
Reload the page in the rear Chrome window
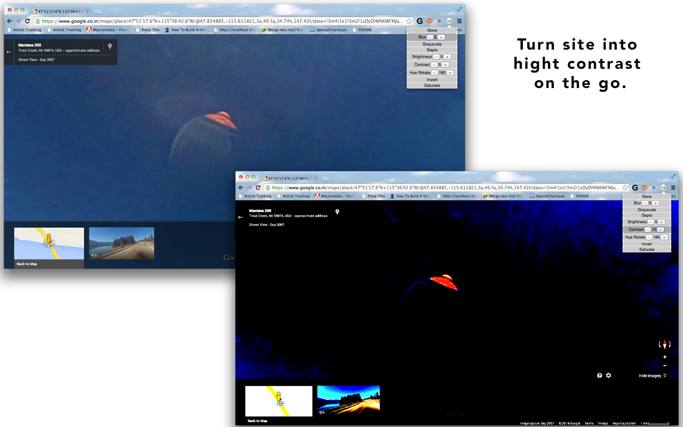click(27, 21)
